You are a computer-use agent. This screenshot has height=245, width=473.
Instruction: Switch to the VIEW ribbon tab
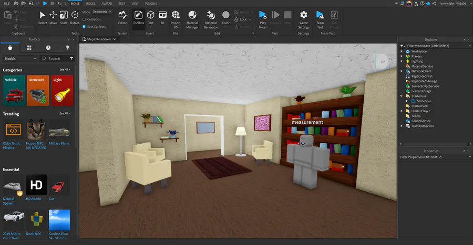(x=135, y=4)
